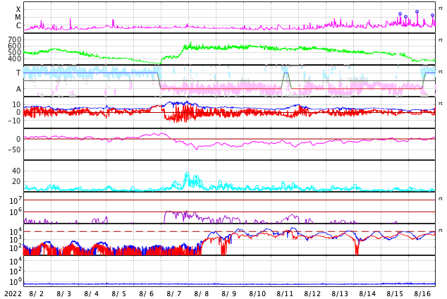Select the 8/15 date label
Image resolution: width=447 pixels, height=299 pixels.
395,294
